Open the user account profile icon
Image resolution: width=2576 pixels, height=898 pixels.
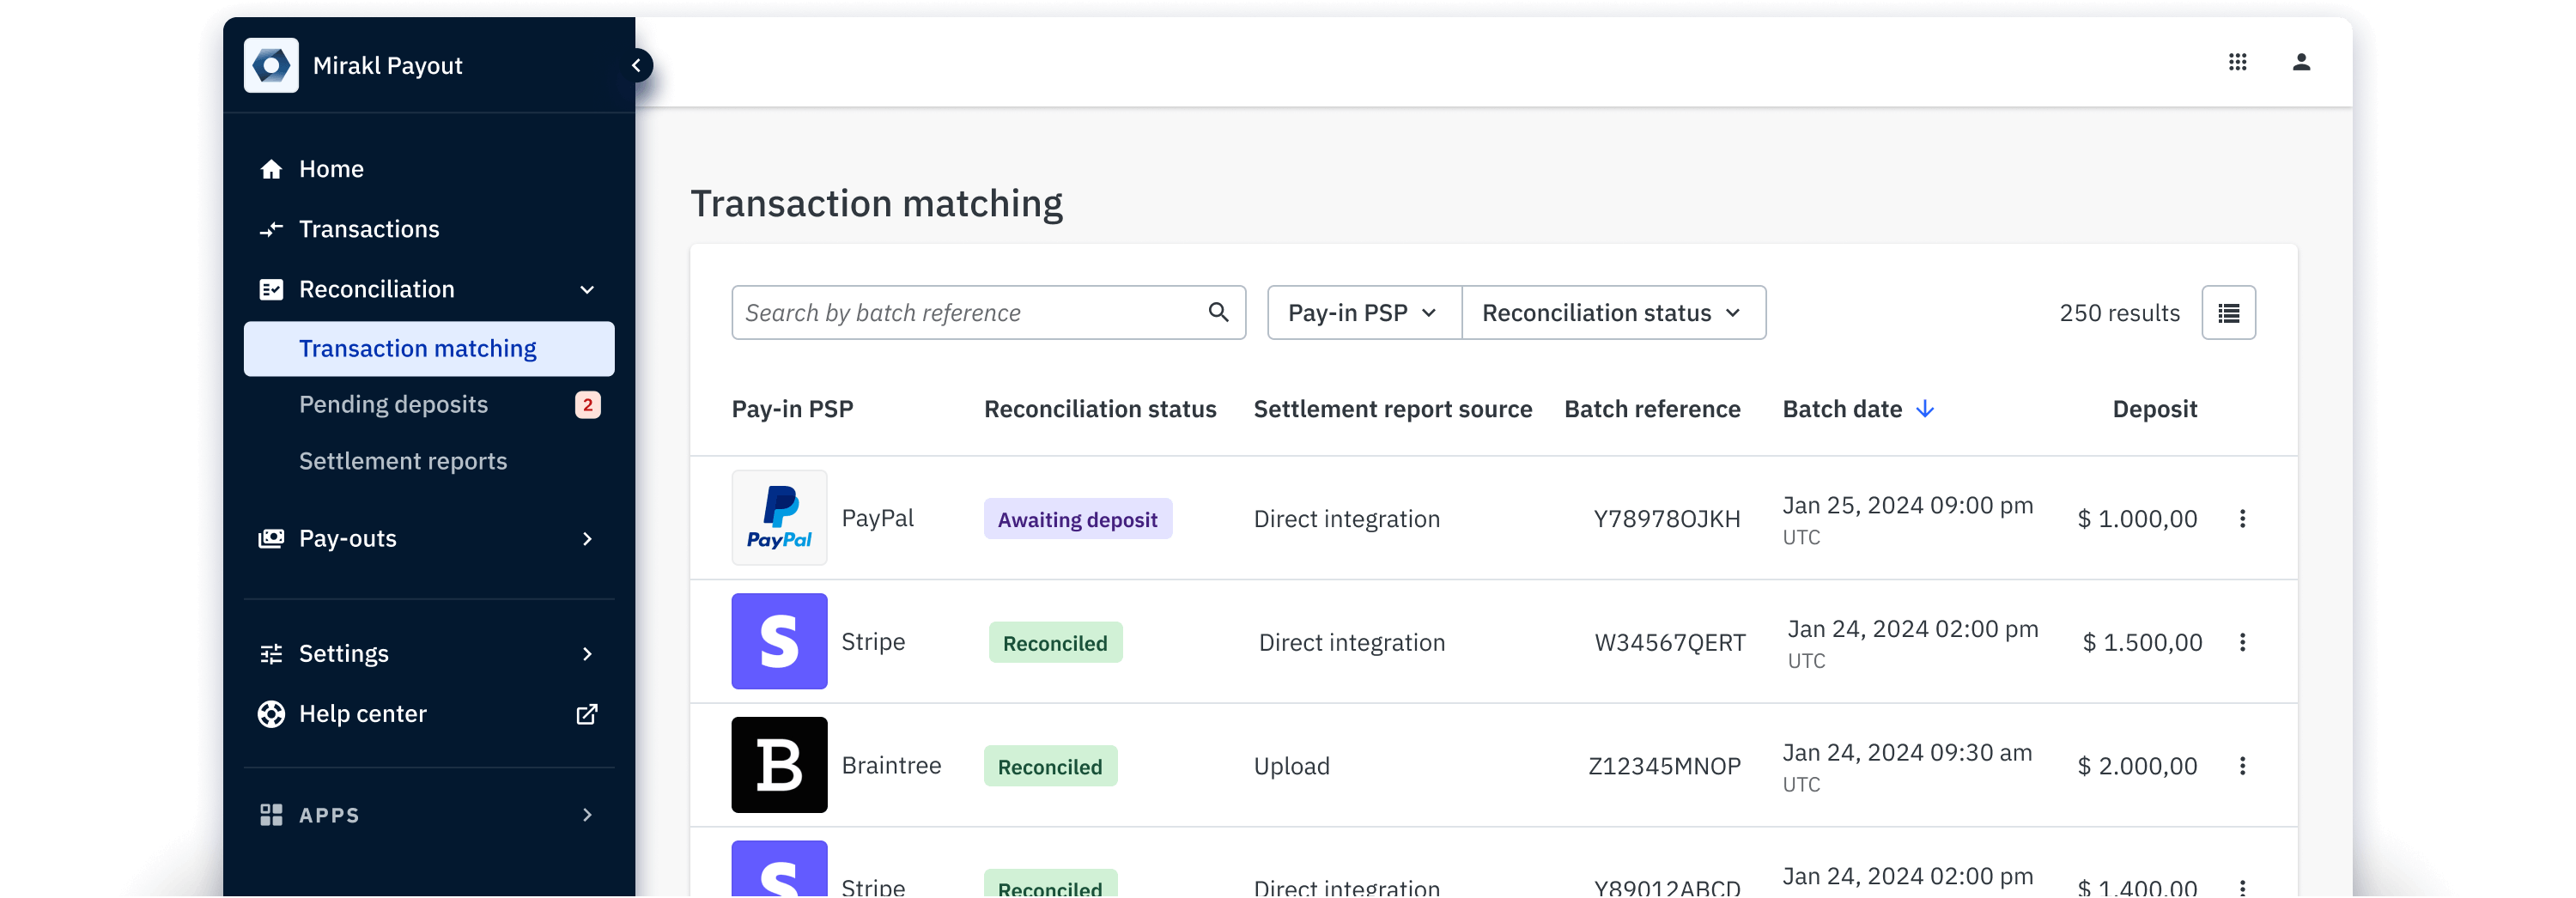pos(2301,62)
